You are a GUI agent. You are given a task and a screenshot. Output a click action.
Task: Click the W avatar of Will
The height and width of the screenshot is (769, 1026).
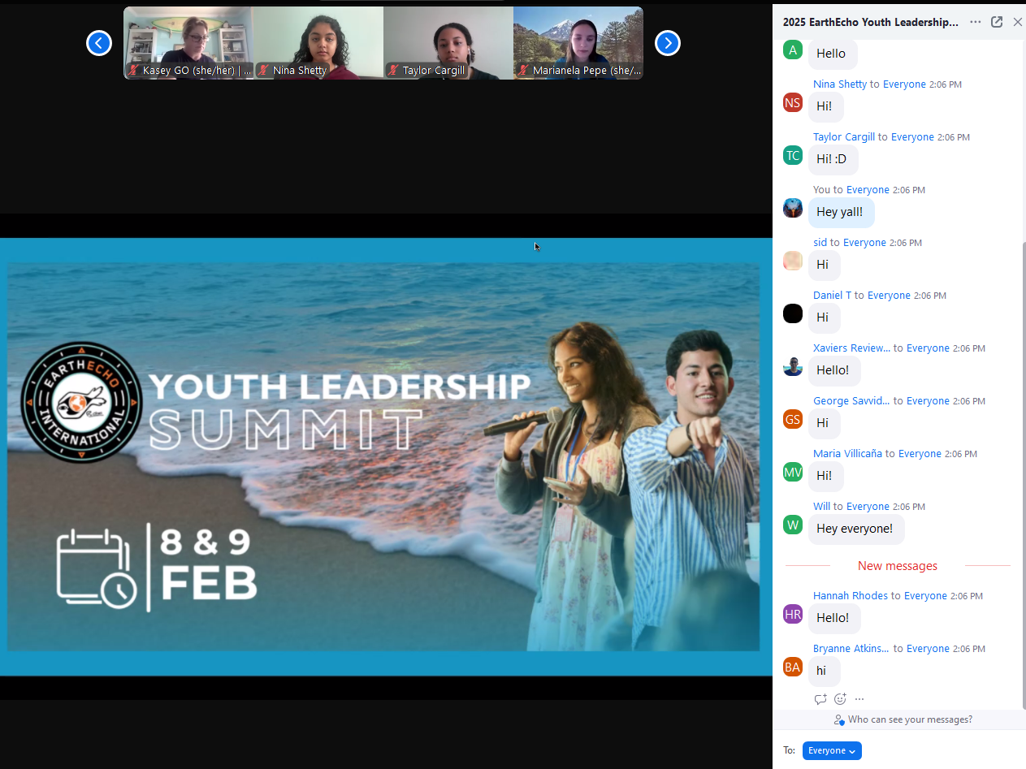(x=793, y=525)
